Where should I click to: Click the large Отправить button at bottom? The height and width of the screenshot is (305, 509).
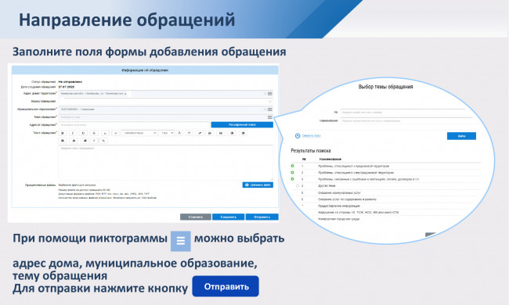(226, 286)
